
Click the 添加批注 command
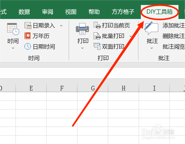point(174,26)
